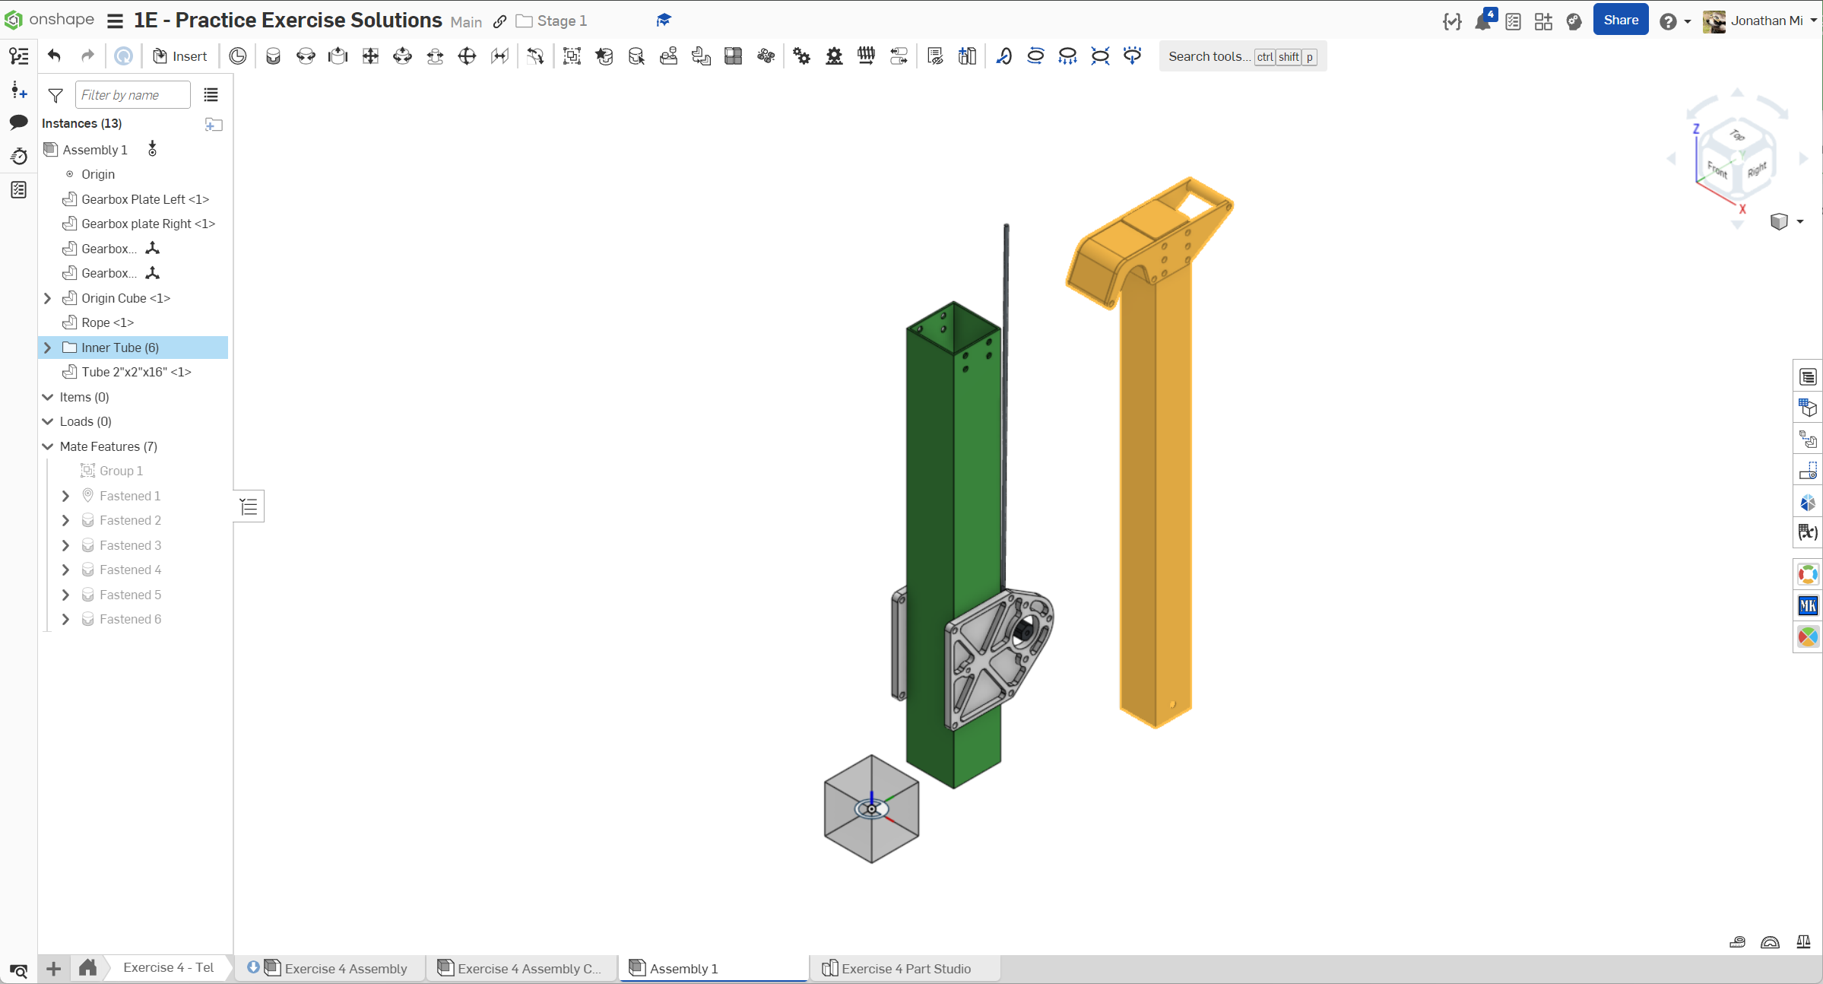The image size is (1823, 984).
Task: Expand the Fastened 3 mate
Action: [66, 545]
